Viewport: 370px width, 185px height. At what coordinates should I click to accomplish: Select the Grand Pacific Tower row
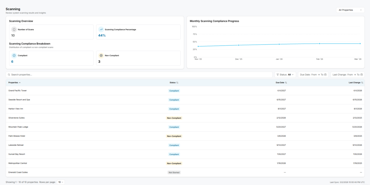click(185, 91)
